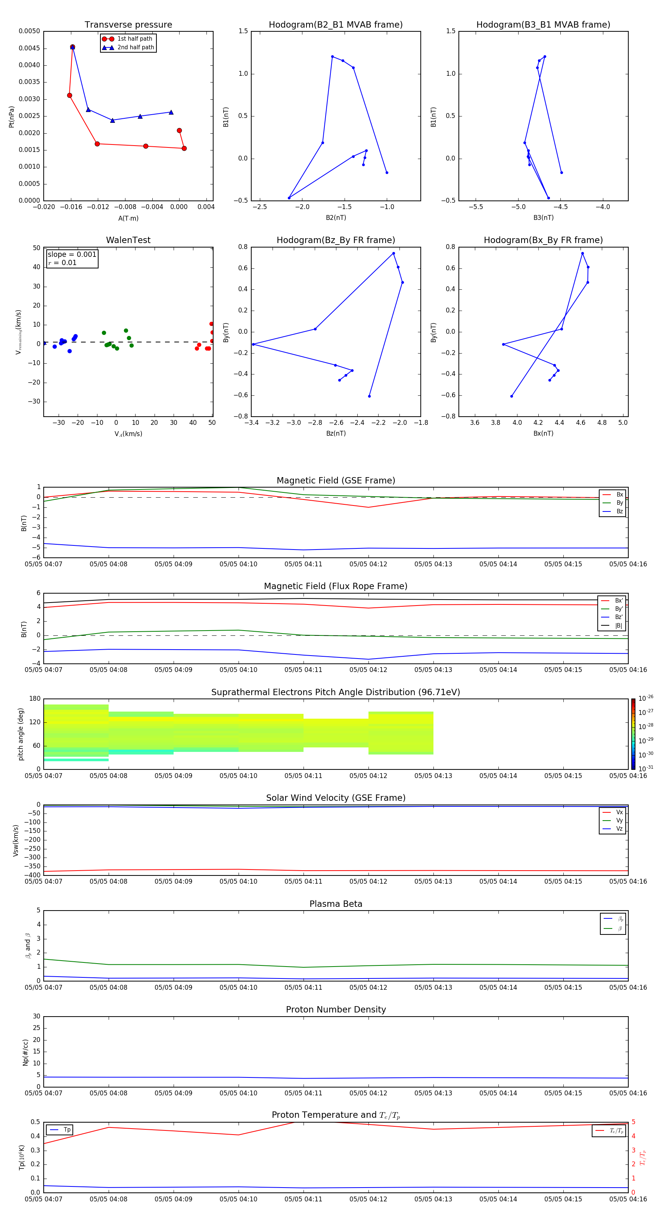Click the red Te/Tp right-side axis label
The image size is (672, 1232).
pyautogui.click(x=643, y=1157)
